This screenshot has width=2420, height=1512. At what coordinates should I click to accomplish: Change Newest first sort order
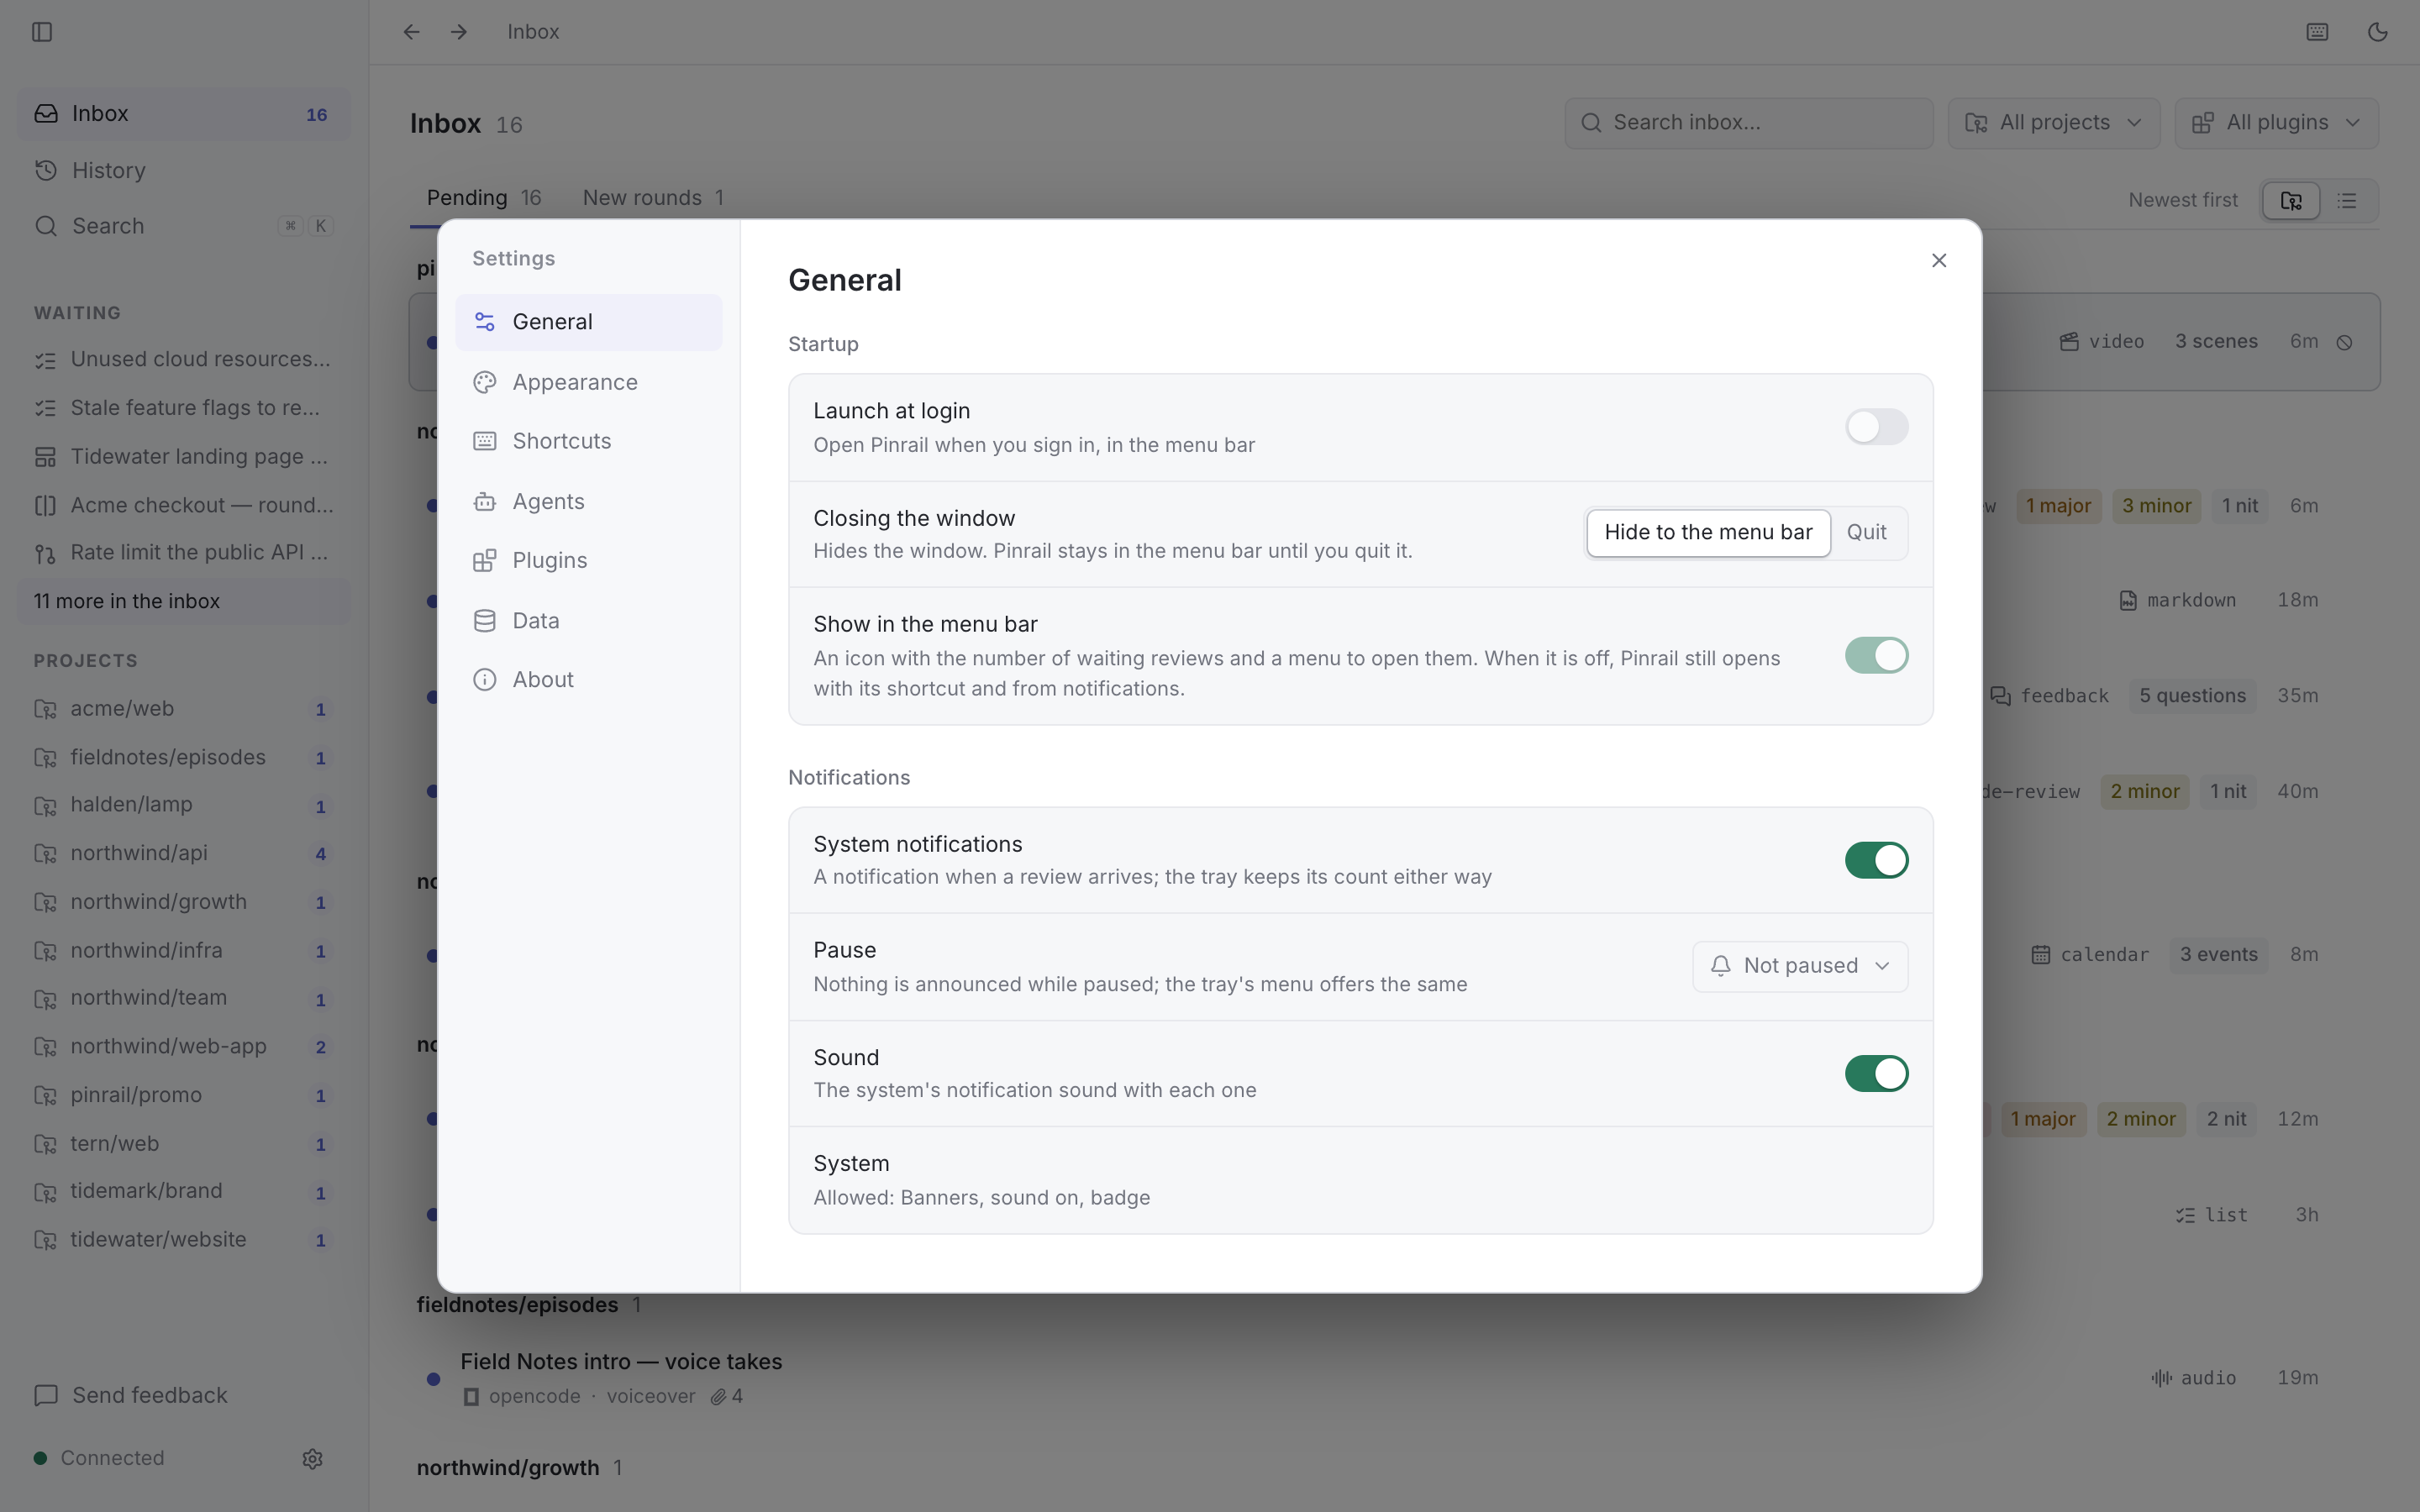2182,200
